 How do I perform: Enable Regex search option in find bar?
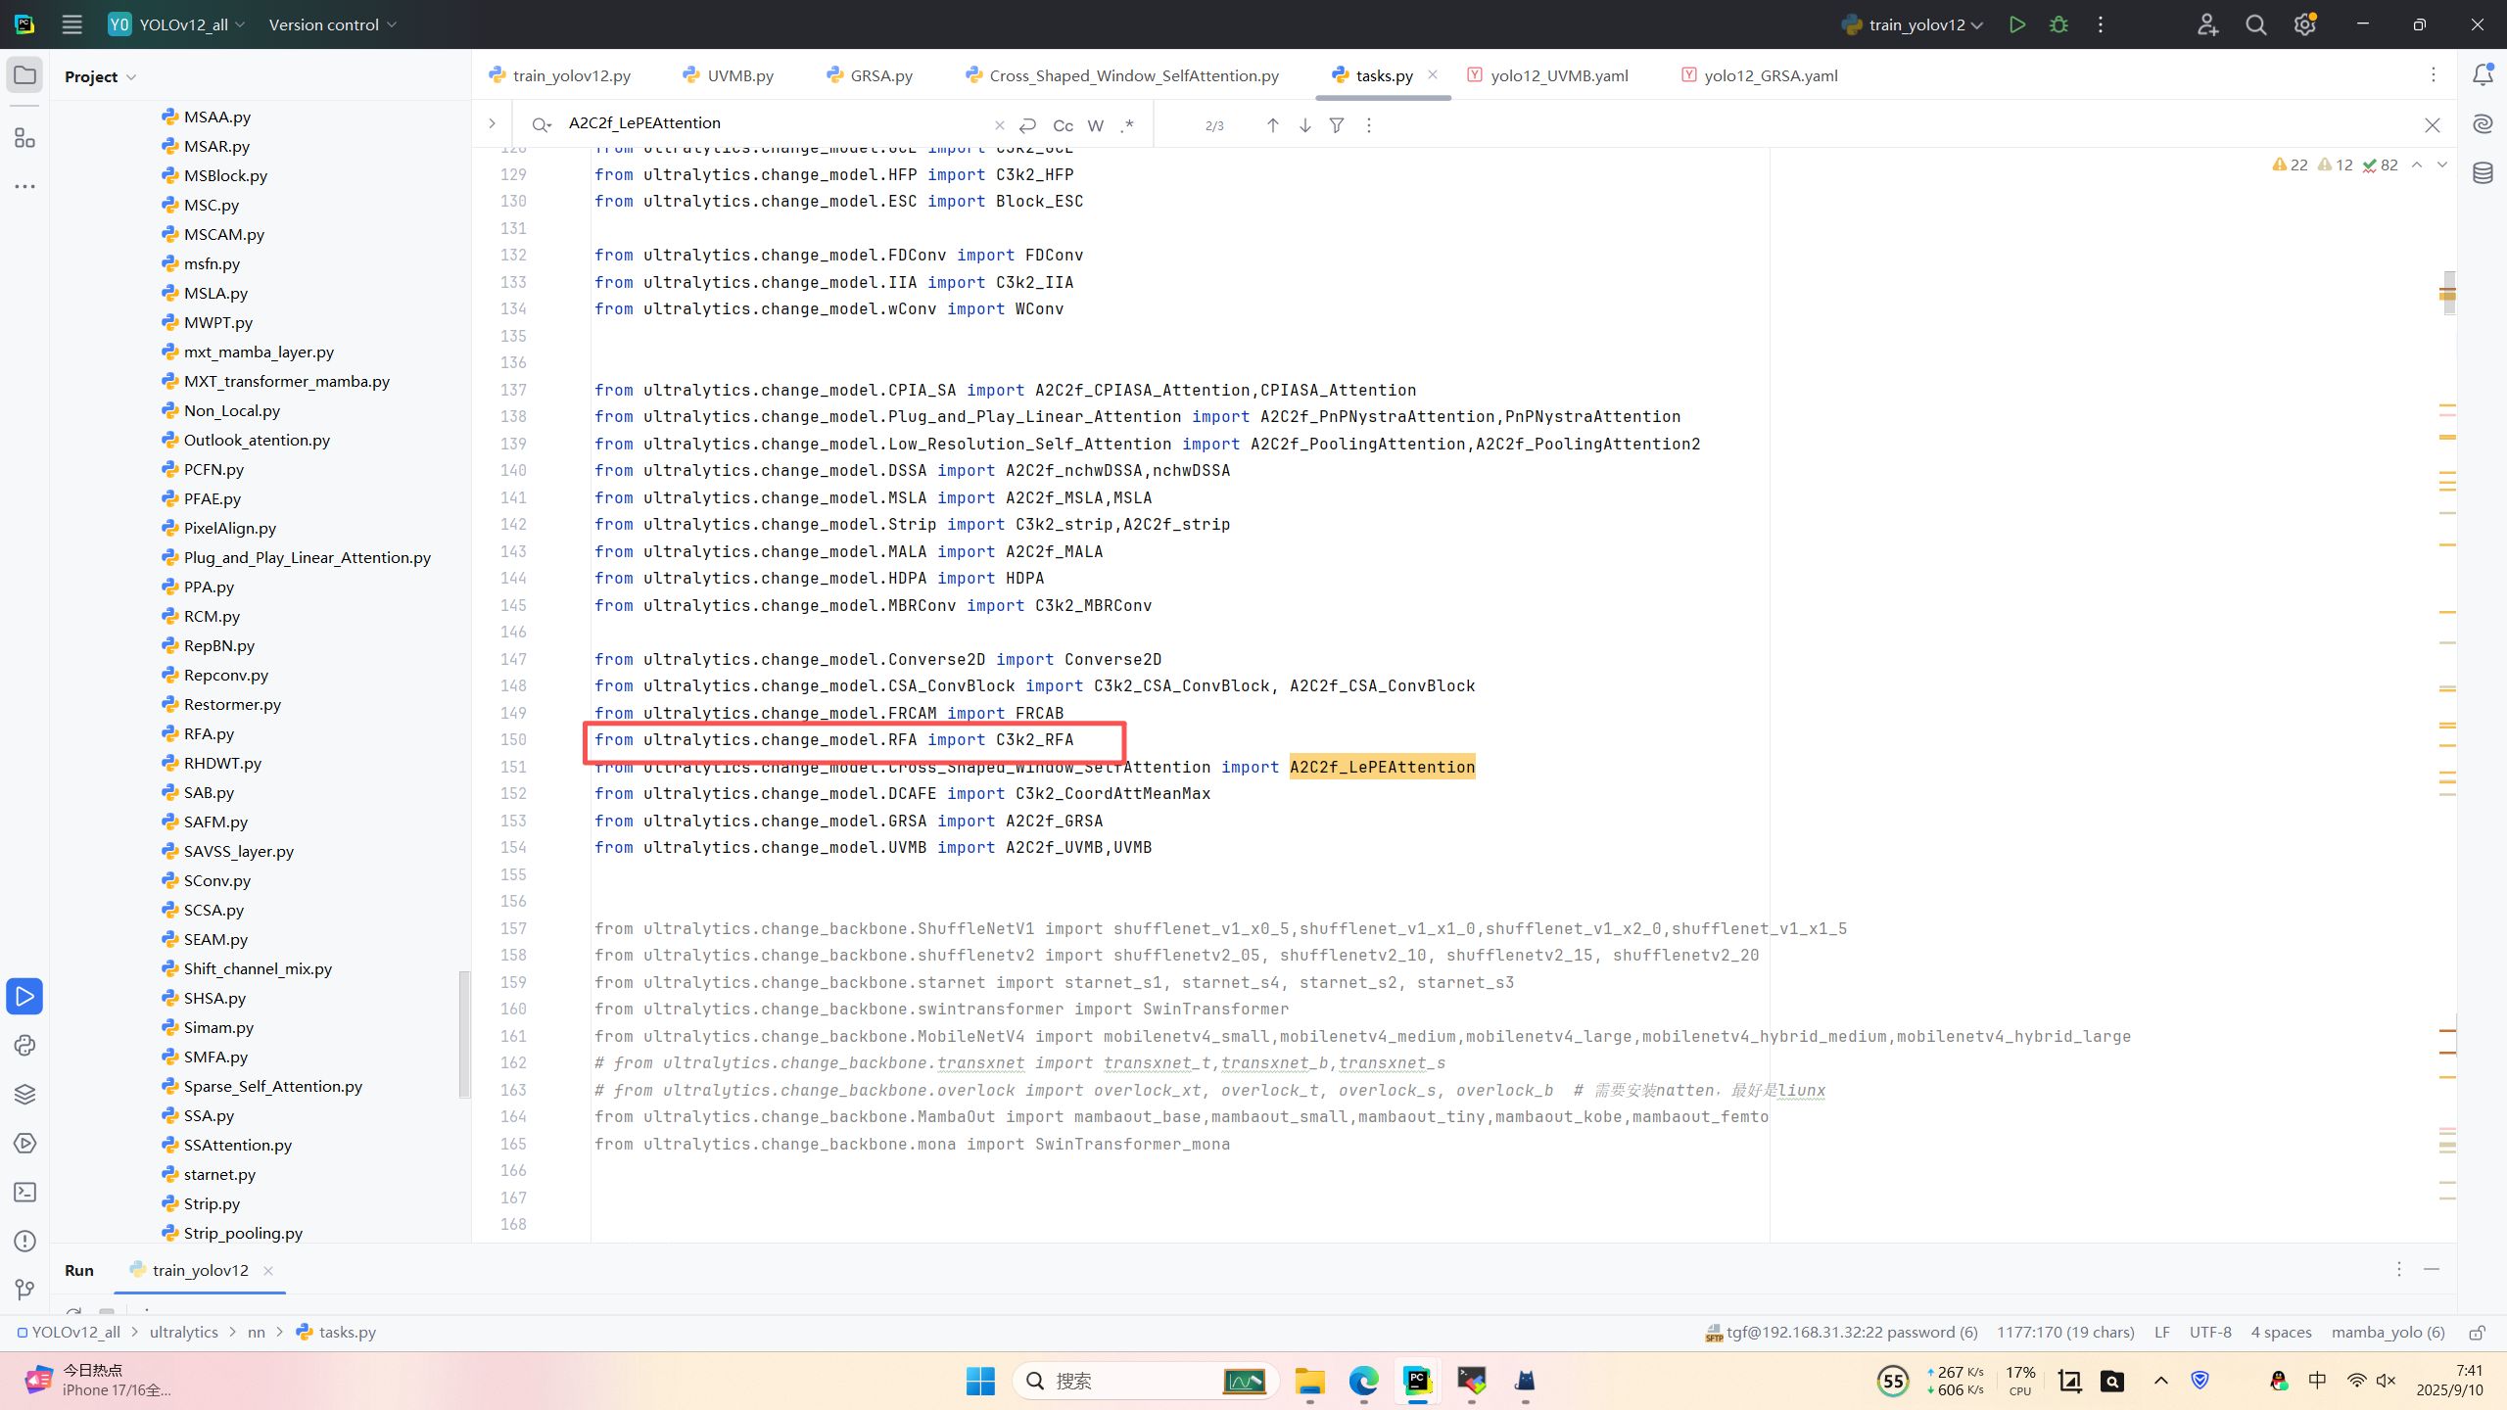click(1128, 125)
